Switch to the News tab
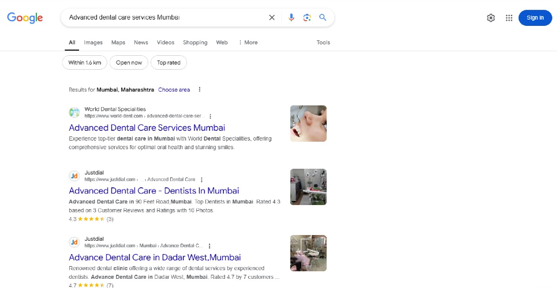 coord(141,43)
